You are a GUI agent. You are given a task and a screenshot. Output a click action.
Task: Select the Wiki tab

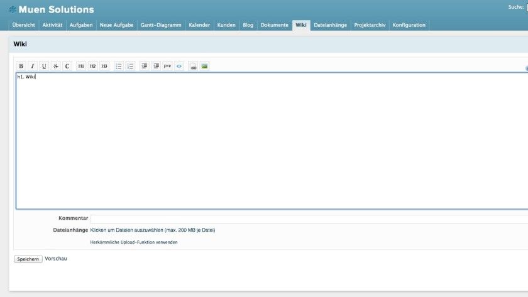pos(301,25)
